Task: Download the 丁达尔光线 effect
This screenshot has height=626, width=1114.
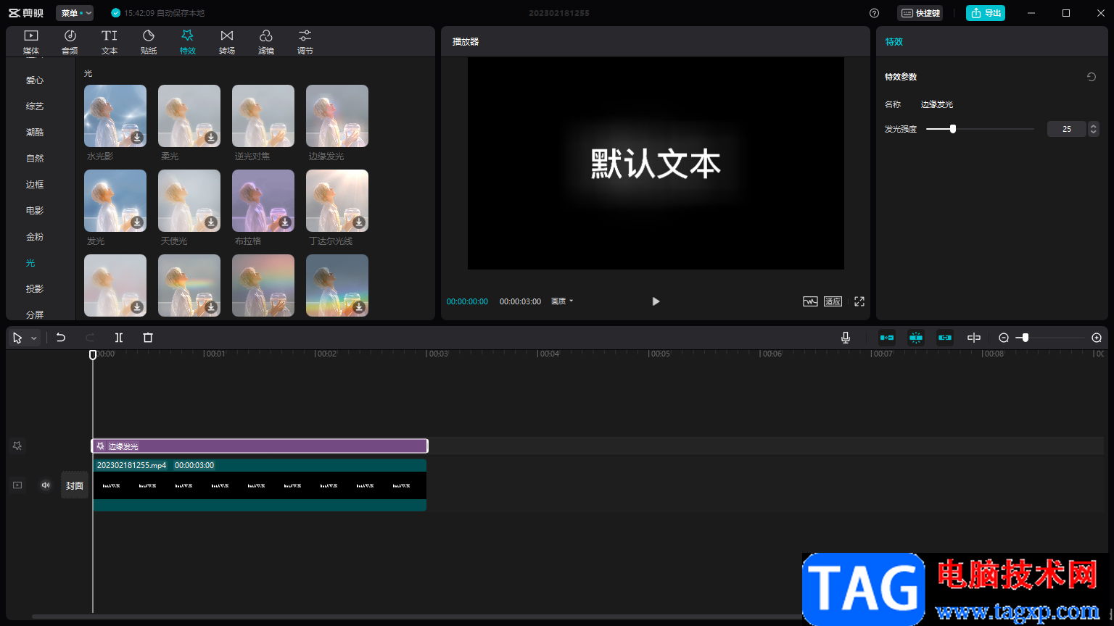Action: point(359,222)
